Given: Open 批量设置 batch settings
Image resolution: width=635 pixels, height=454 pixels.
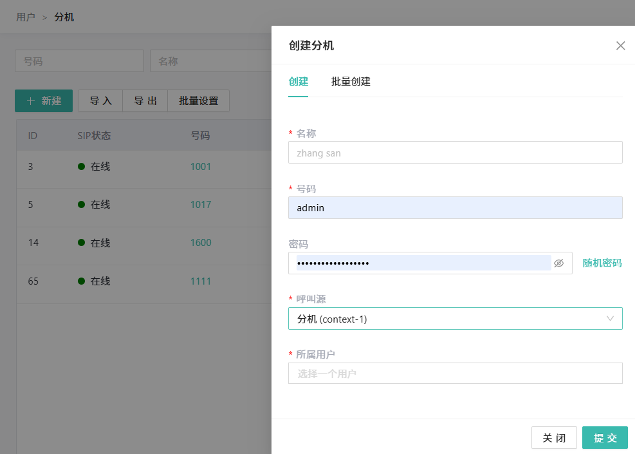Looking at the screenshot, I should point(198,101).
